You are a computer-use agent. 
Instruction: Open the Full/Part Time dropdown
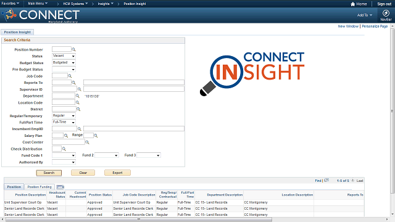tap(64, 122)
